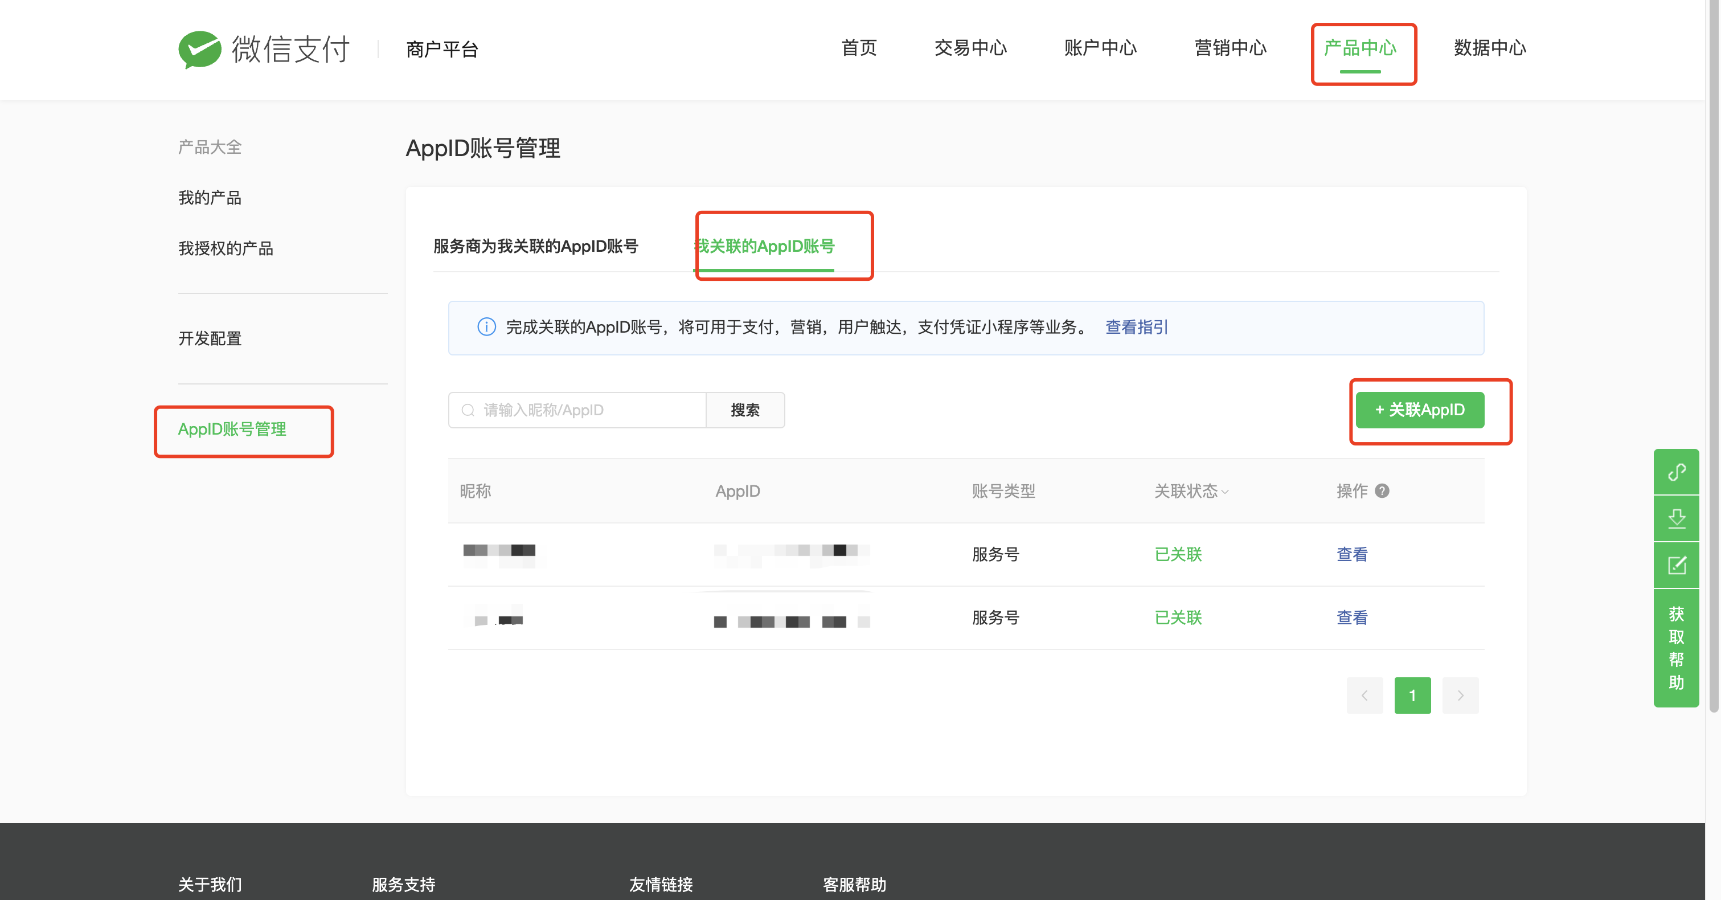Image resolution: width=1721 pixels, height=900 pixels.
Task: Open the 账户中心 menu
Action: 1100,48
